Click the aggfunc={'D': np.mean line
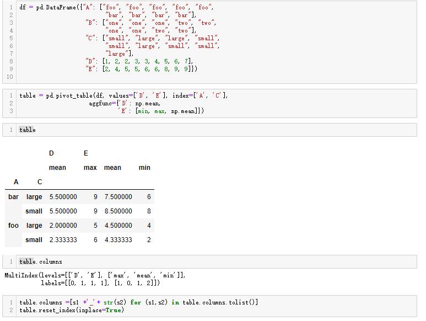 [x=125, y=104]
